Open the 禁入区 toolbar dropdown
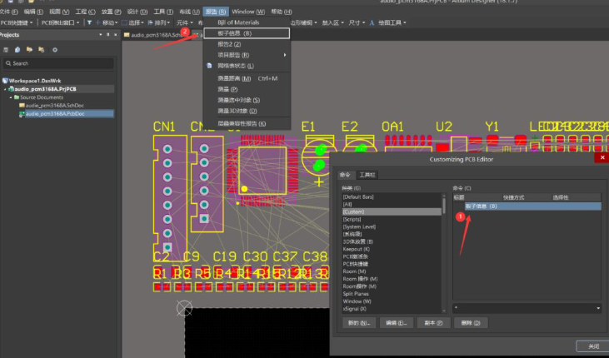Image resolution: width=609 pixels, height=358 pixels. (x=333, y=23)
